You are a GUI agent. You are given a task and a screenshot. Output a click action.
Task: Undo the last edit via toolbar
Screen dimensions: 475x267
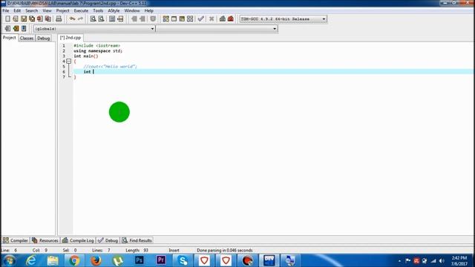click(73, 19)
